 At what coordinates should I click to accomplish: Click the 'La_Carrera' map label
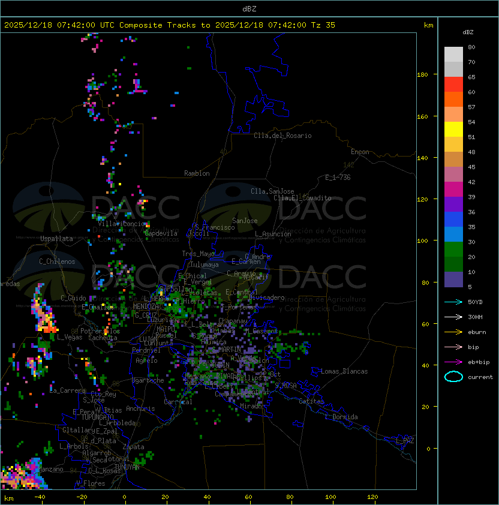[68, 390]
